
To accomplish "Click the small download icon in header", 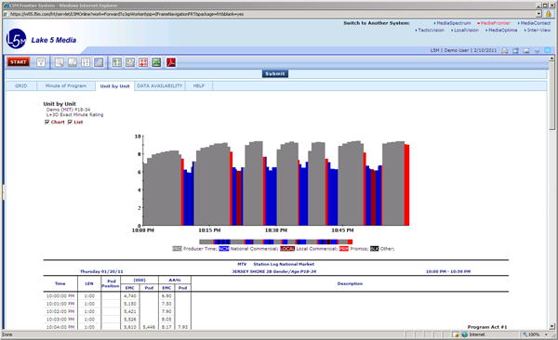I will tap(538, 51).
